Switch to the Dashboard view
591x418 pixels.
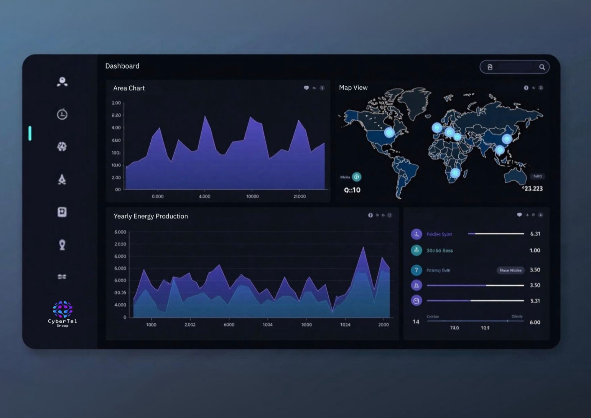(x=122, y=66)
